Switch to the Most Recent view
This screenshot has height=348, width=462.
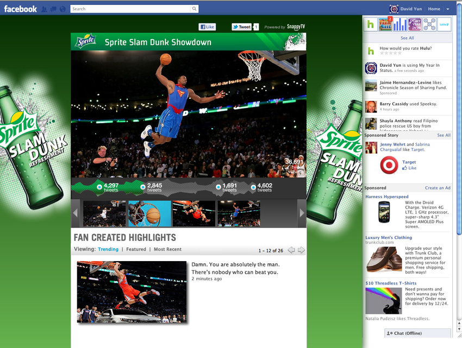167,249
